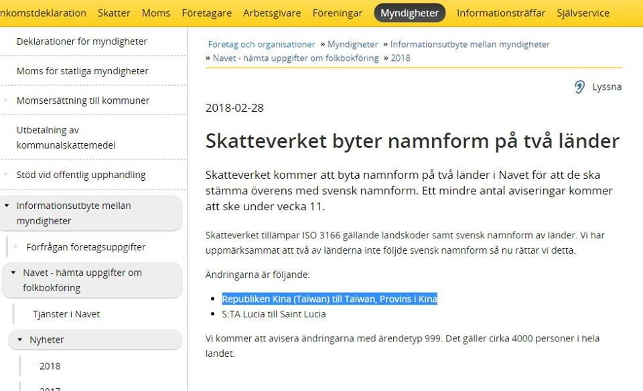643x391 pixels.
Task: Click highlighted Republiken Kina (Taiwan) bullet text
Action: (330, 299)
